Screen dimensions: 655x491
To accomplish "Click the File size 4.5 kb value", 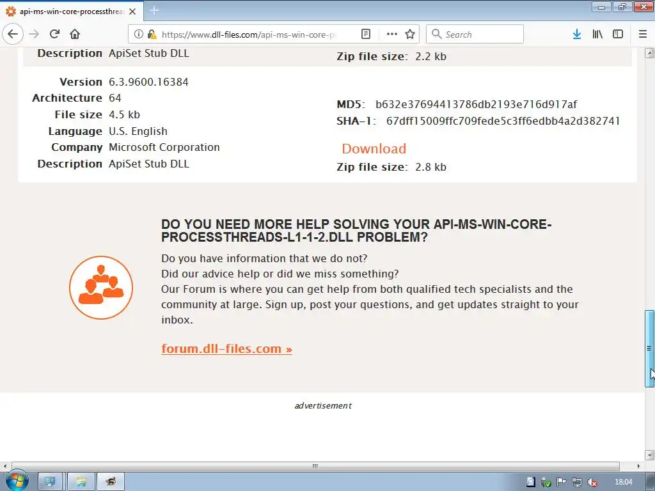I will (x=125, y=114).
